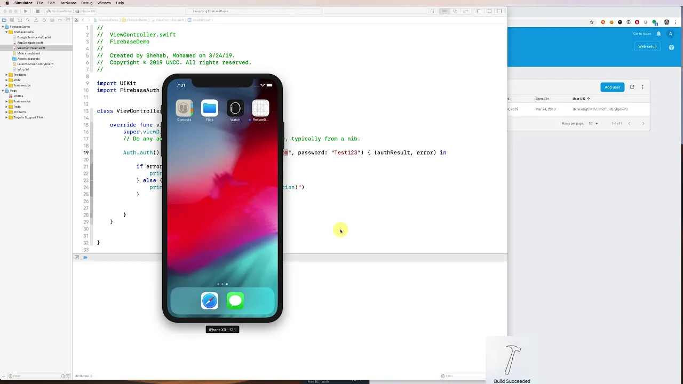This screenshot has height=384, width=683.
Task: Collapse the FirebaseDemo project root
Action: [x=3, y=27]
